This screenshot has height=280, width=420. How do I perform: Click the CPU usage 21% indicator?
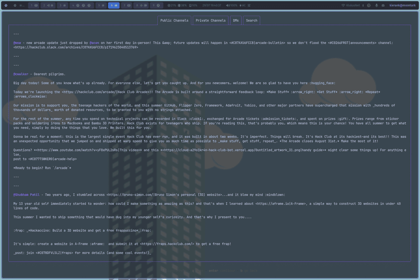pos(172,6)
